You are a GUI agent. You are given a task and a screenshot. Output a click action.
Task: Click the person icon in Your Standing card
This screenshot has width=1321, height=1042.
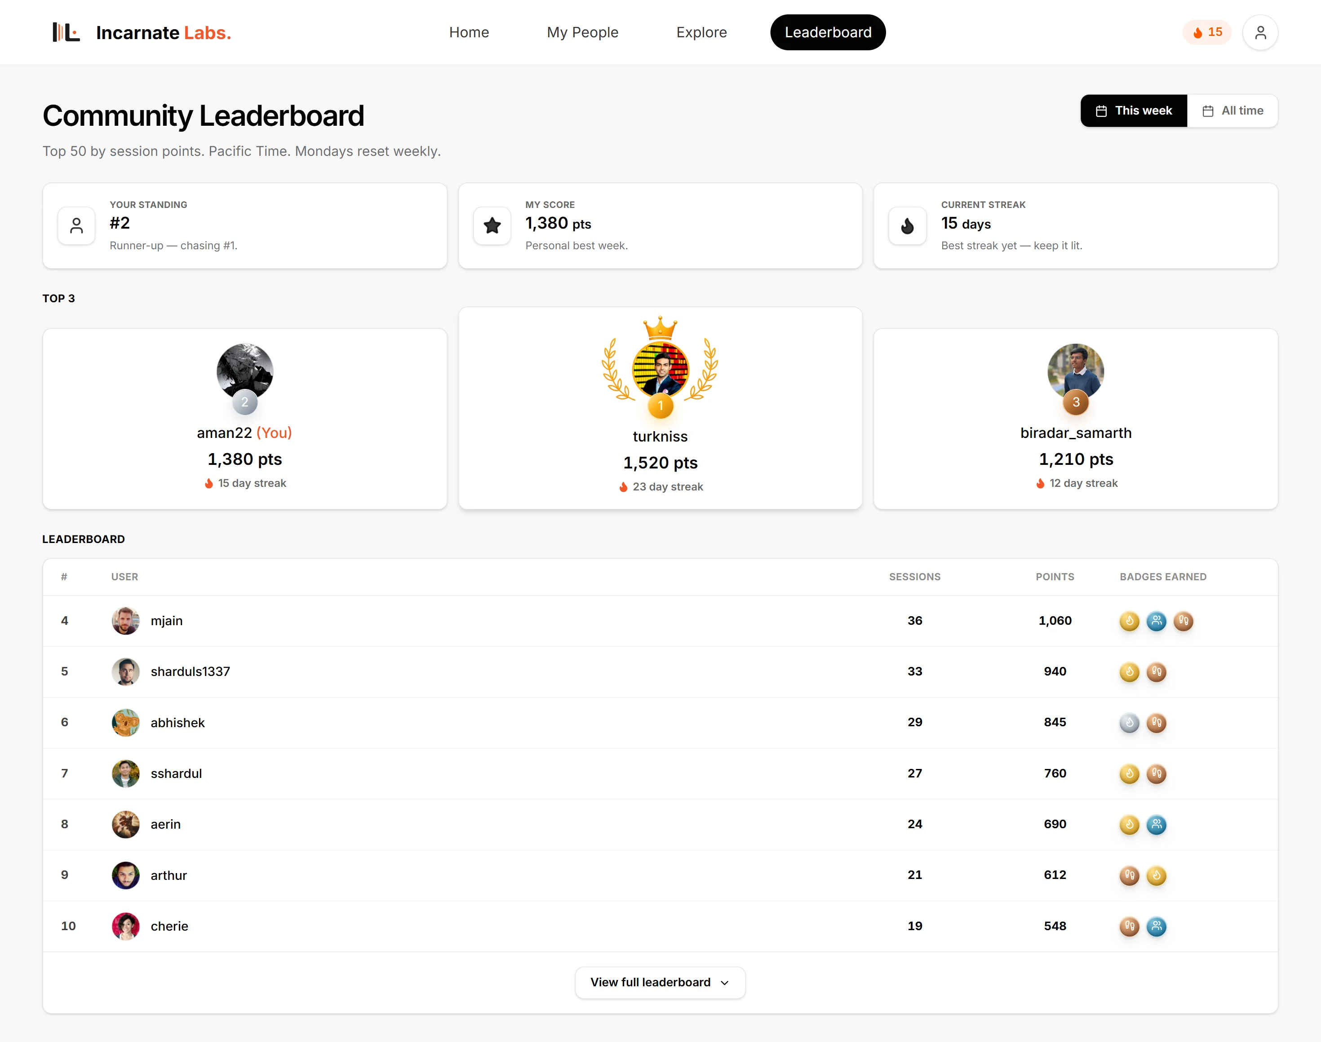[76, 226]
